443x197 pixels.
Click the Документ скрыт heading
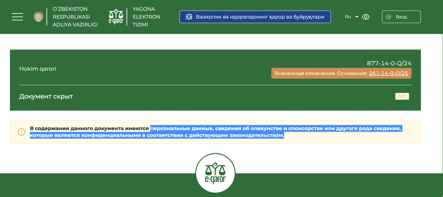(x=46, y=96)
